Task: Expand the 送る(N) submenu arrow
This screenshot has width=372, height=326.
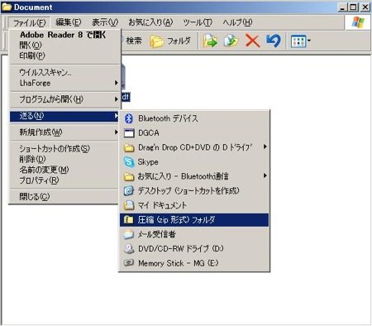Action: click(x=116, y=116)
